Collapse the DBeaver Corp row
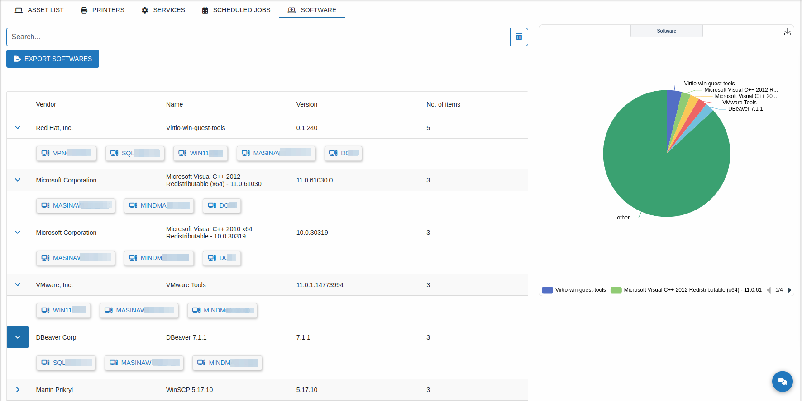 [x=18, y=337]
